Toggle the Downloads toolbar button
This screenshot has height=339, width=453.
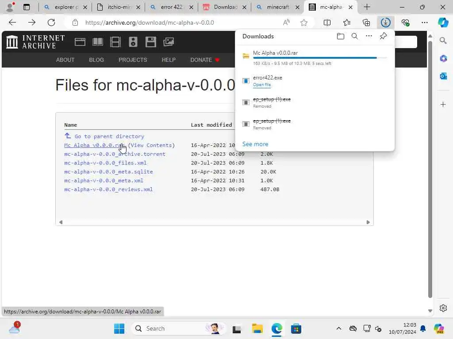point(386,23)
